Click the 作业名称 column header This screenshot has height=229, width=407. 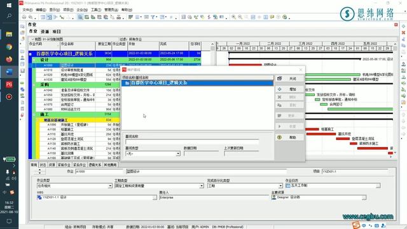point(78,46)
